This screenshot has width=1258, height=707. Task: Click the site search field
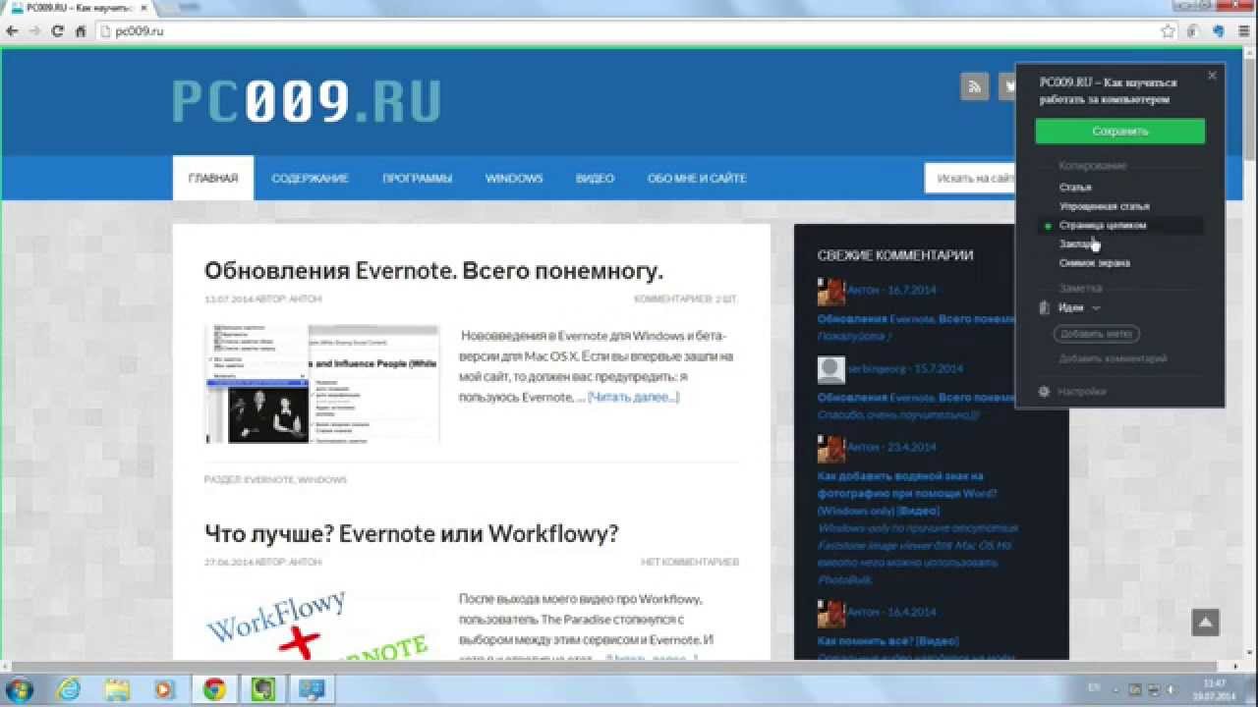[970, 179]
